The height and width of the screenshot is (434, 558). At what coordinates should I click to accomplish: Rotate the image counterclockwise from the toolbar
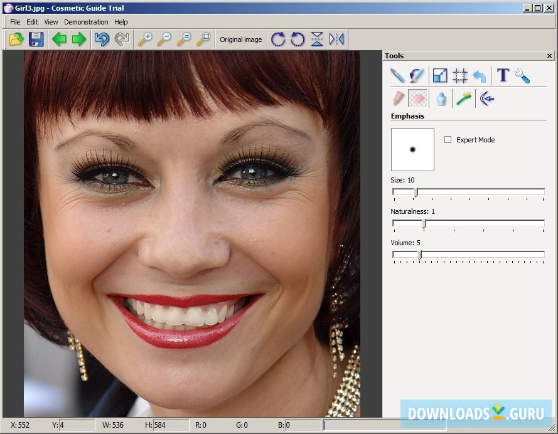tap(298, 39)
